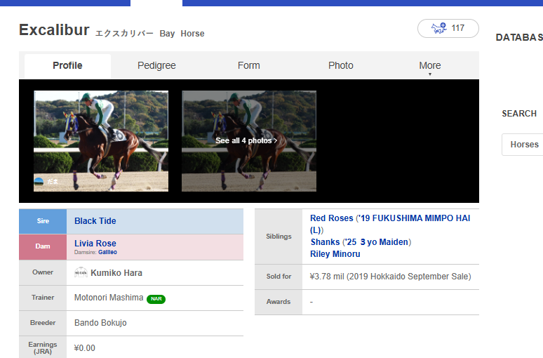The width and height of the screenshot is (543, 358).
Task: Click the Siblings label cell
Action: click(279, 237)
